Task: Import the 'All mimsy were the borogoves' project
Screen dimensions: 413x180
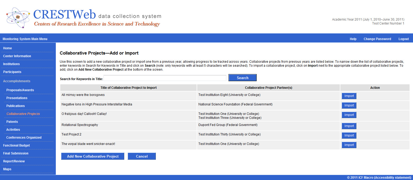Action: (x=349, y=96)
